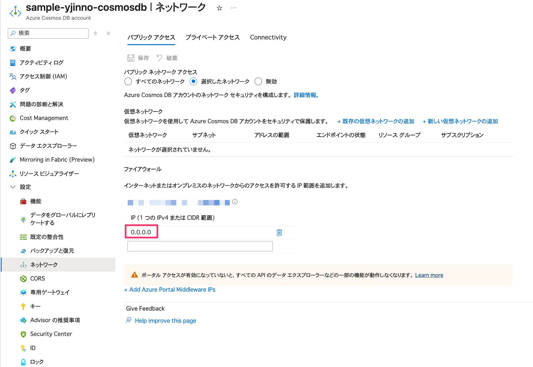The width and height of the screenshot is (533, 367).
Task: Open ID identity page
Action: coord(33,348)
